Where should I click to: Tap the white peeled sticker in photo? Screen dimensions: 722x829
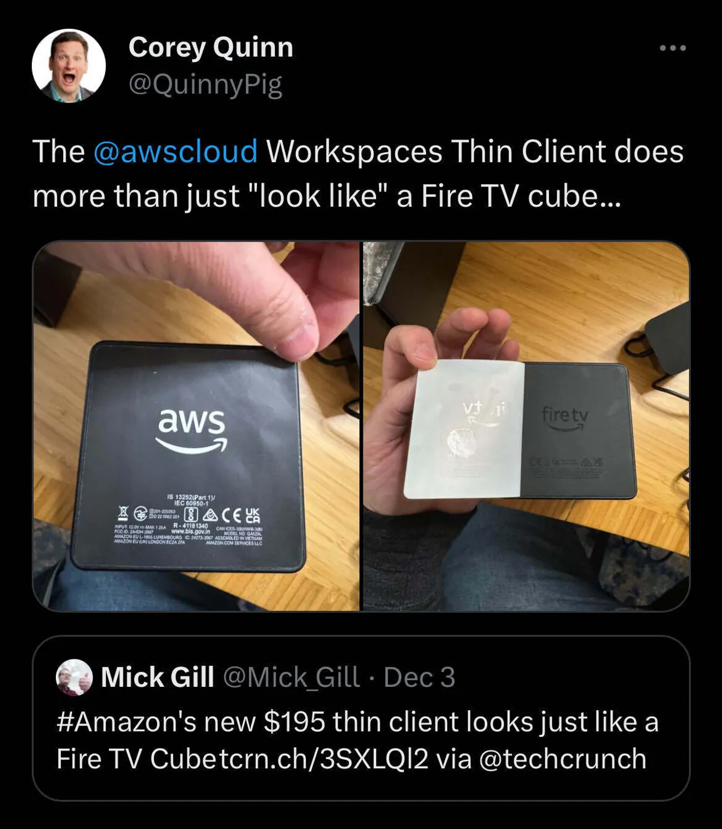[464, 429]
